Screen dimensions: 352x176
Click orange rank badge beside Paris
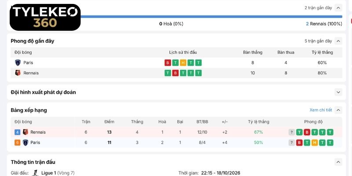coord(17,143)
